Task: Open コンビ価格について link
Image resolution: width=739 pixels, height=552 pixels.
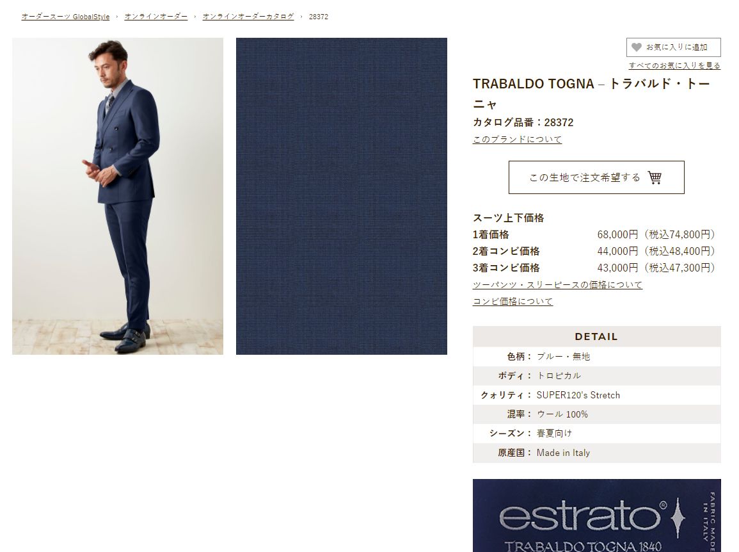Action: point(513,301)
